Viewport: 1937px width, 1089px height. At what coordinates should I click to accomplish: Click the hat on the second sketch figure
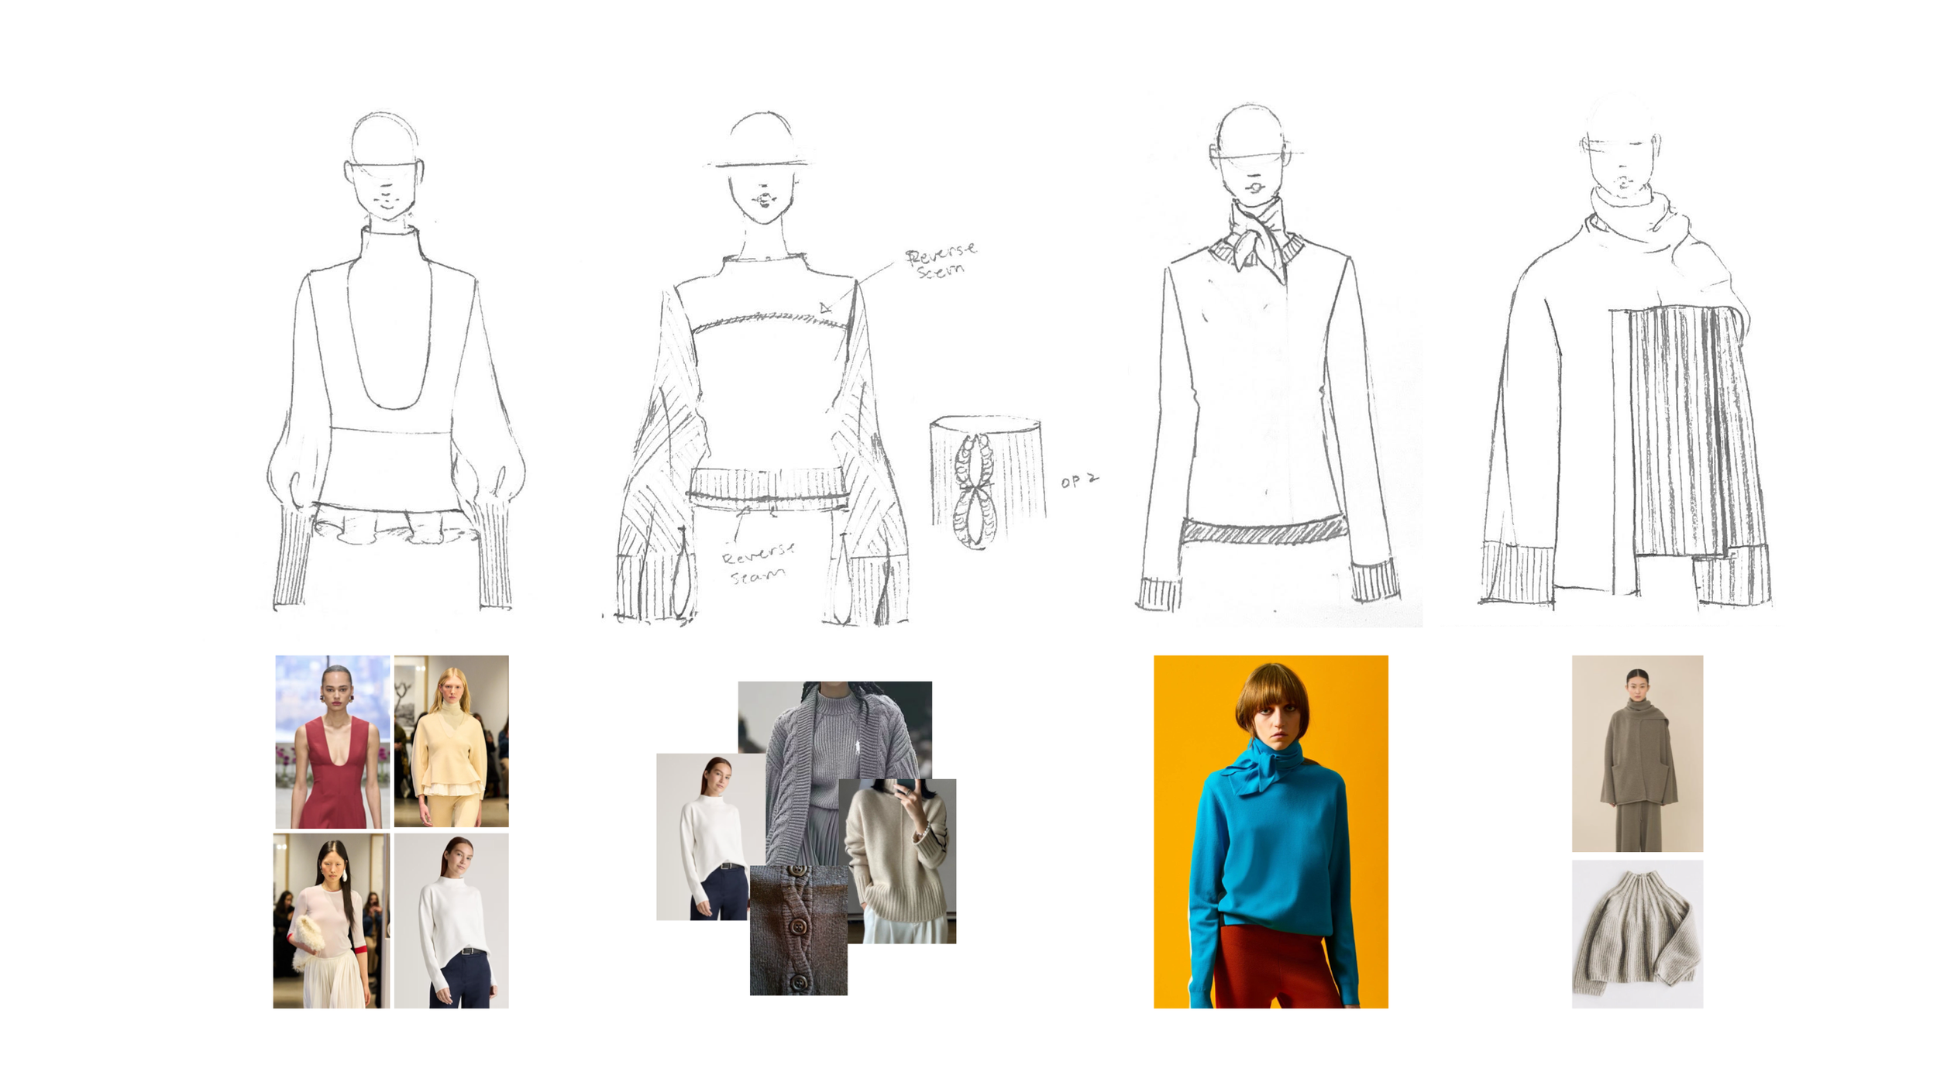(x=761, y=143)
